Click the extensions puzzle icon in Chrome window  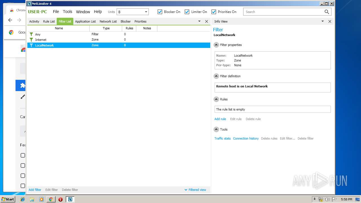click(23, 85)
